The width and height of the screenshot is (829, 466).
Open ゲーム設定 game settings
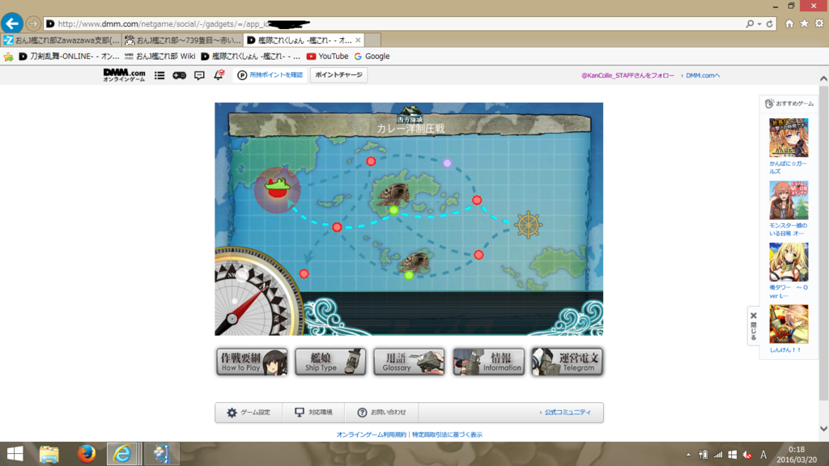(x=249, y=412)
